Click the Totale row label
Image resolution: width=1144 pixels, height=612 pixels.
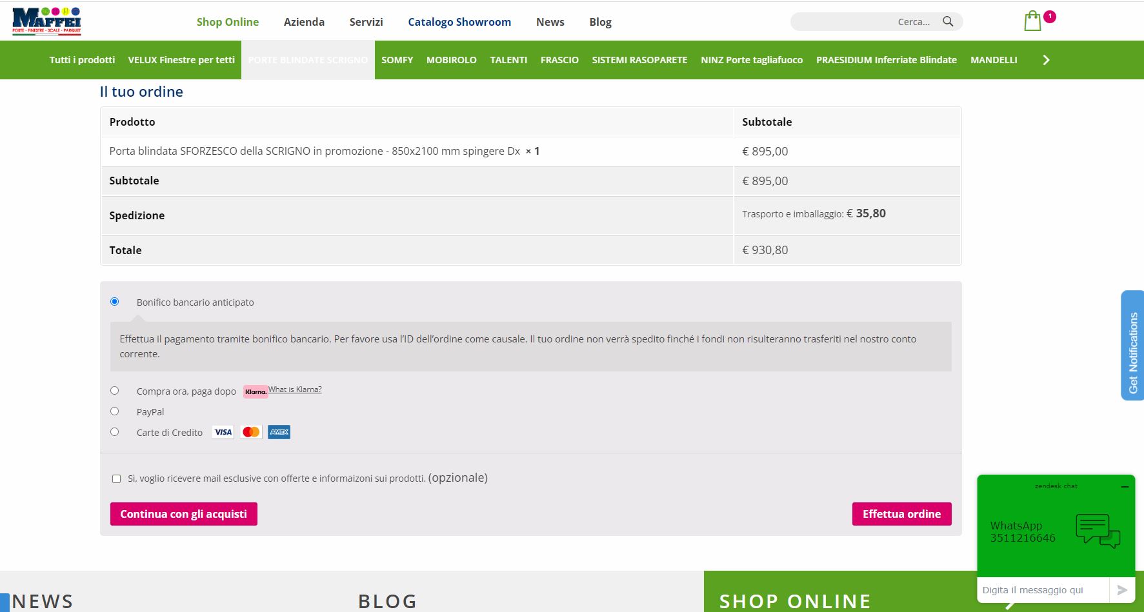[x=125, y=250]
